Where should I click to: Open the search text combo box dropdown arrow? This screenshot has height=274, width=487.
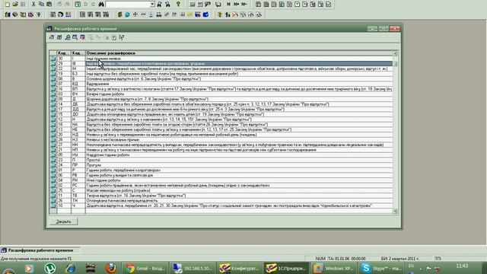point(152,5)
